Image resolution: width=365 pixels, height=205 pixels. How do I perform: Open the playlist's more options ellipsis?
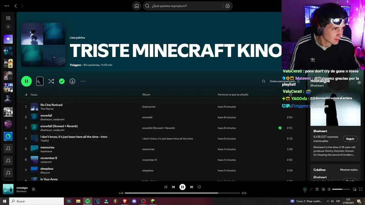(x=83, y=81)
